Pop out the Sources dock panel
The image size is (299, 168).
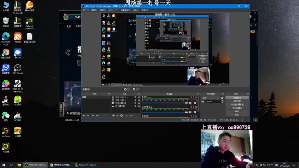click(139, 94)
